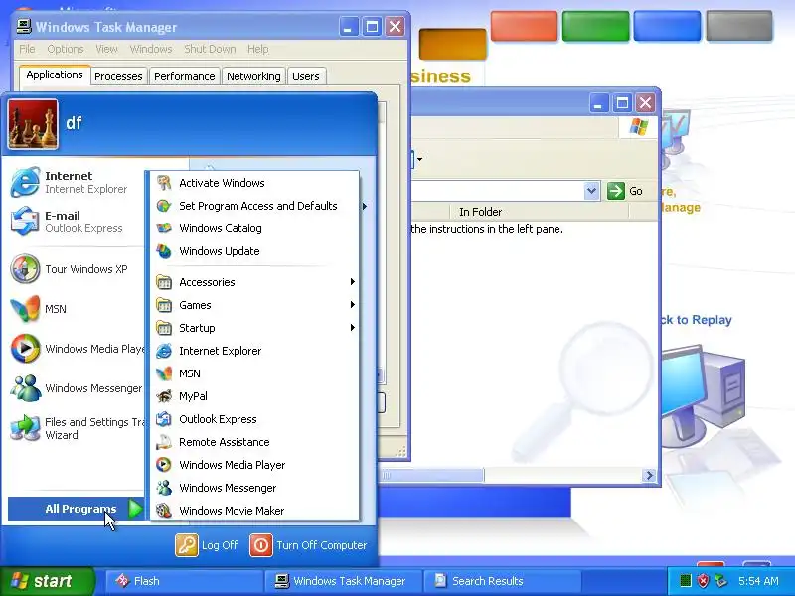Click the df user chess picture
Viewport: 795px width, 596px height.
click(33, 123)
